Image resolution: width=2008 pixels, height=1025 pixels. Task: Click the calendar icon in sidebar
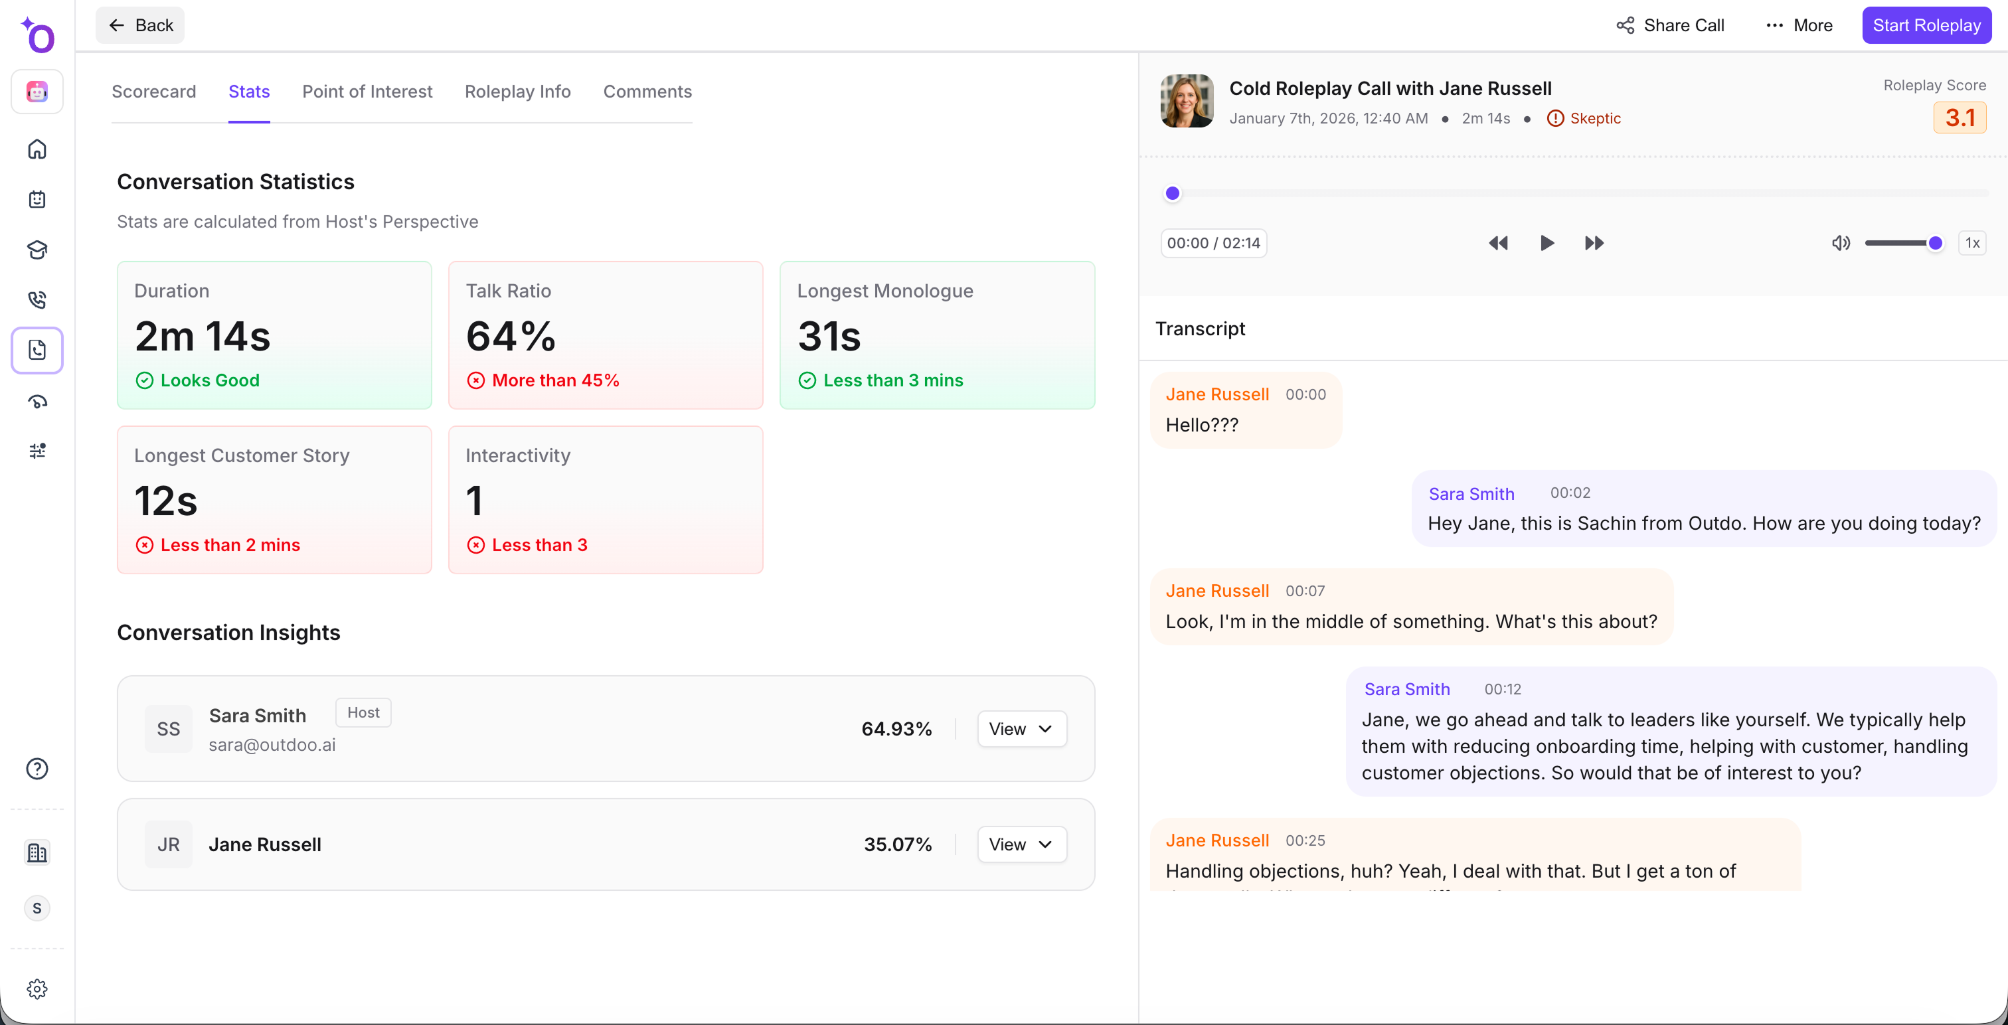[37, 198]
